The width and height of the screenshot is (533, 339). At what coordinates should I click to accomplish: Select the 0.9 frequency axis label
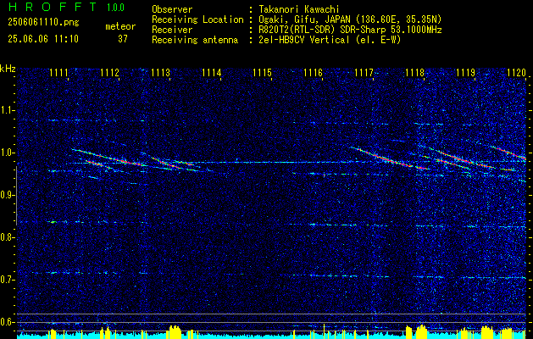[6, 196]
